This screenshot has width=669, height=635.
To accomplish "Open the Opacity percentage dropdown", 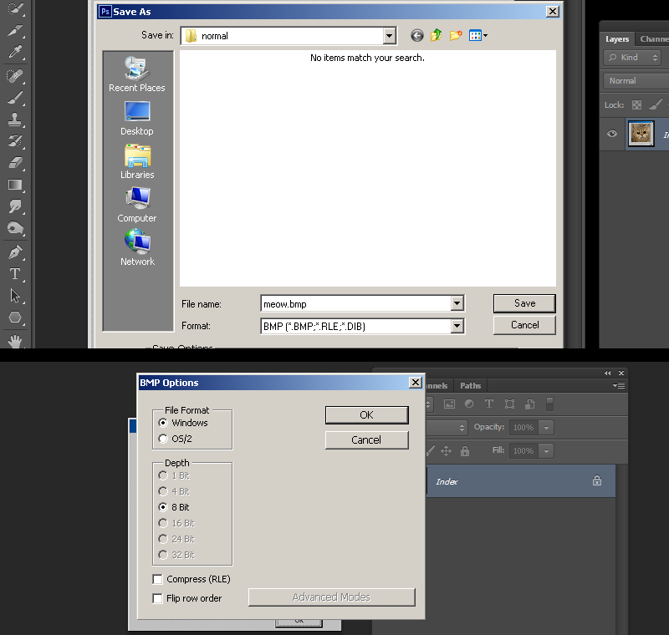I will pos(546,428).
